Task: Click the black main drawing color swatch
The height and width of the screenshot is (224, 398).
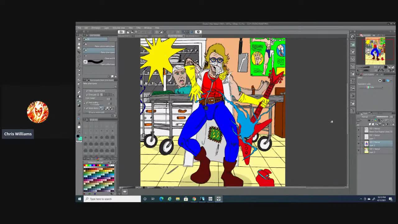Action: coord(78,136)
